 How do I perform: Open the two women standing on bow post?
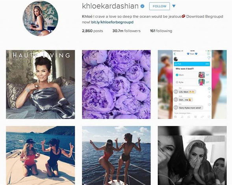116,155
